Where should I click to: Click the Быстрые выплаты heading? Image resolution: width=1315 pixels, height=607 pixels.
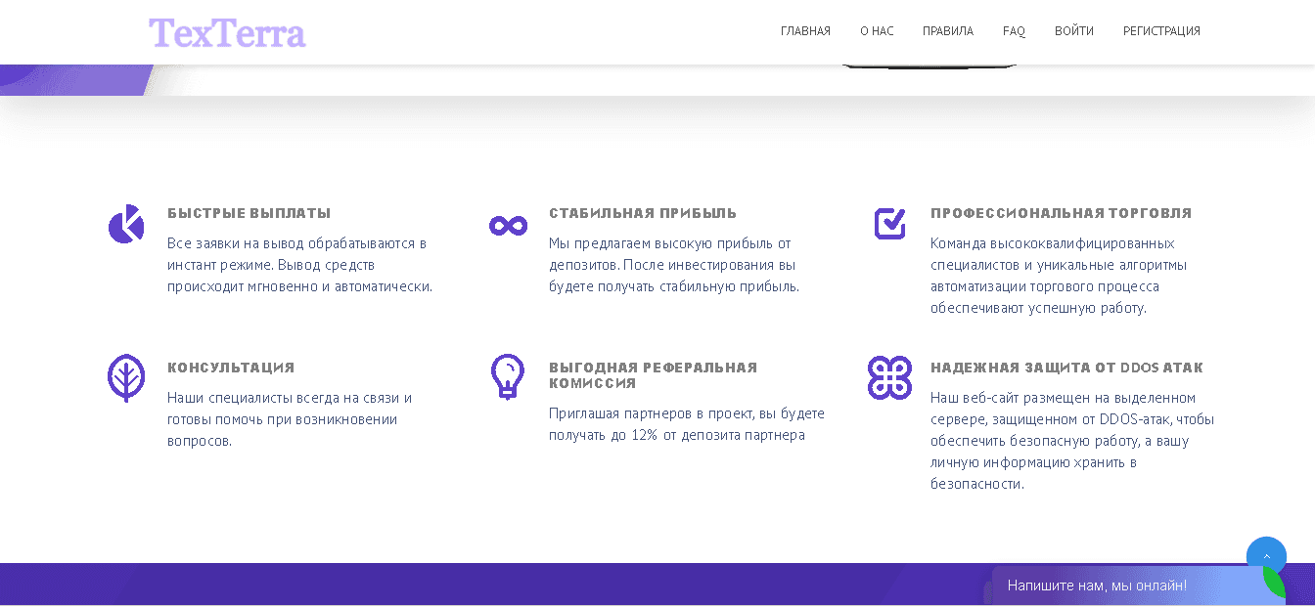[249, 212]
